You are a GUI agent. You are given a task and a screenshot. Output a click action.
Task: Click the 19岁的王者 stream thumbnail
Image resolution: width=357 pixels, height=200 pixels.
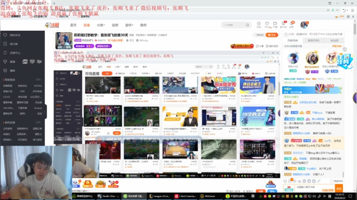click(x=257, y=116)
